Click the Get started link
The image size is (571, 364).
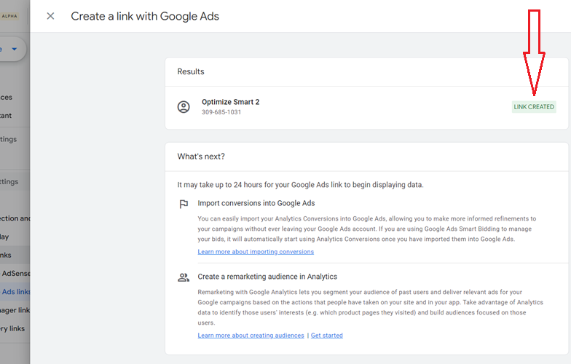(x=326, y=335)
